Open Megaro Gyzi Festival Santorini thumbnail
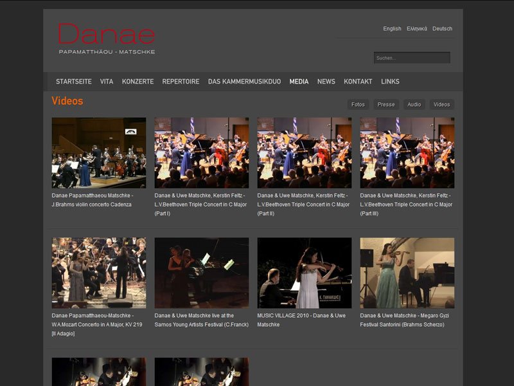The image size is (514, 386). [407, 273]
